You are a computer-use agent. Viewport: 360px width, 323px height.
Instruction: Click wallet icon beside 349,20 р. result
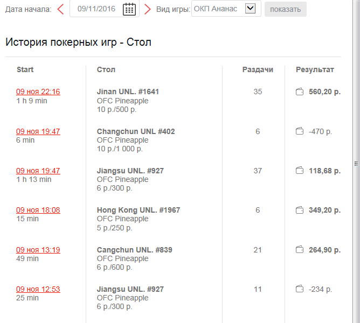[x=300, y=210]
